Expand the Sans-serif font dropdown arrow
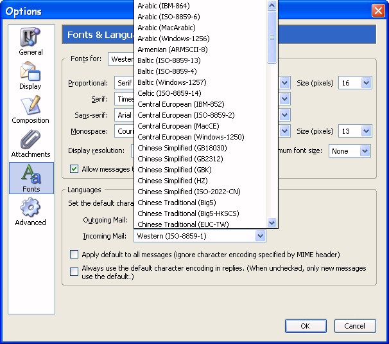Screen dimensions: 389x344 coord(284,115)
